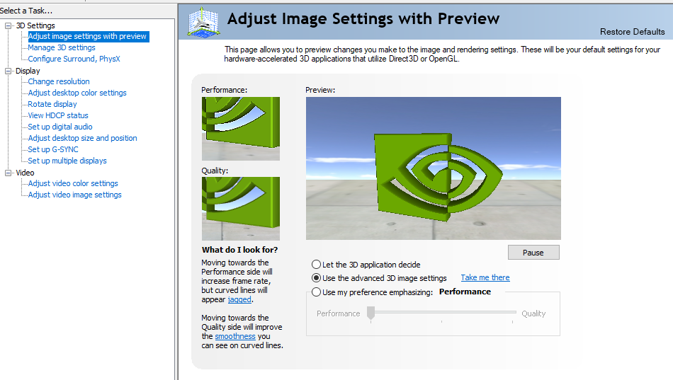Open Adjust image settings with preview

click(88, 37)
